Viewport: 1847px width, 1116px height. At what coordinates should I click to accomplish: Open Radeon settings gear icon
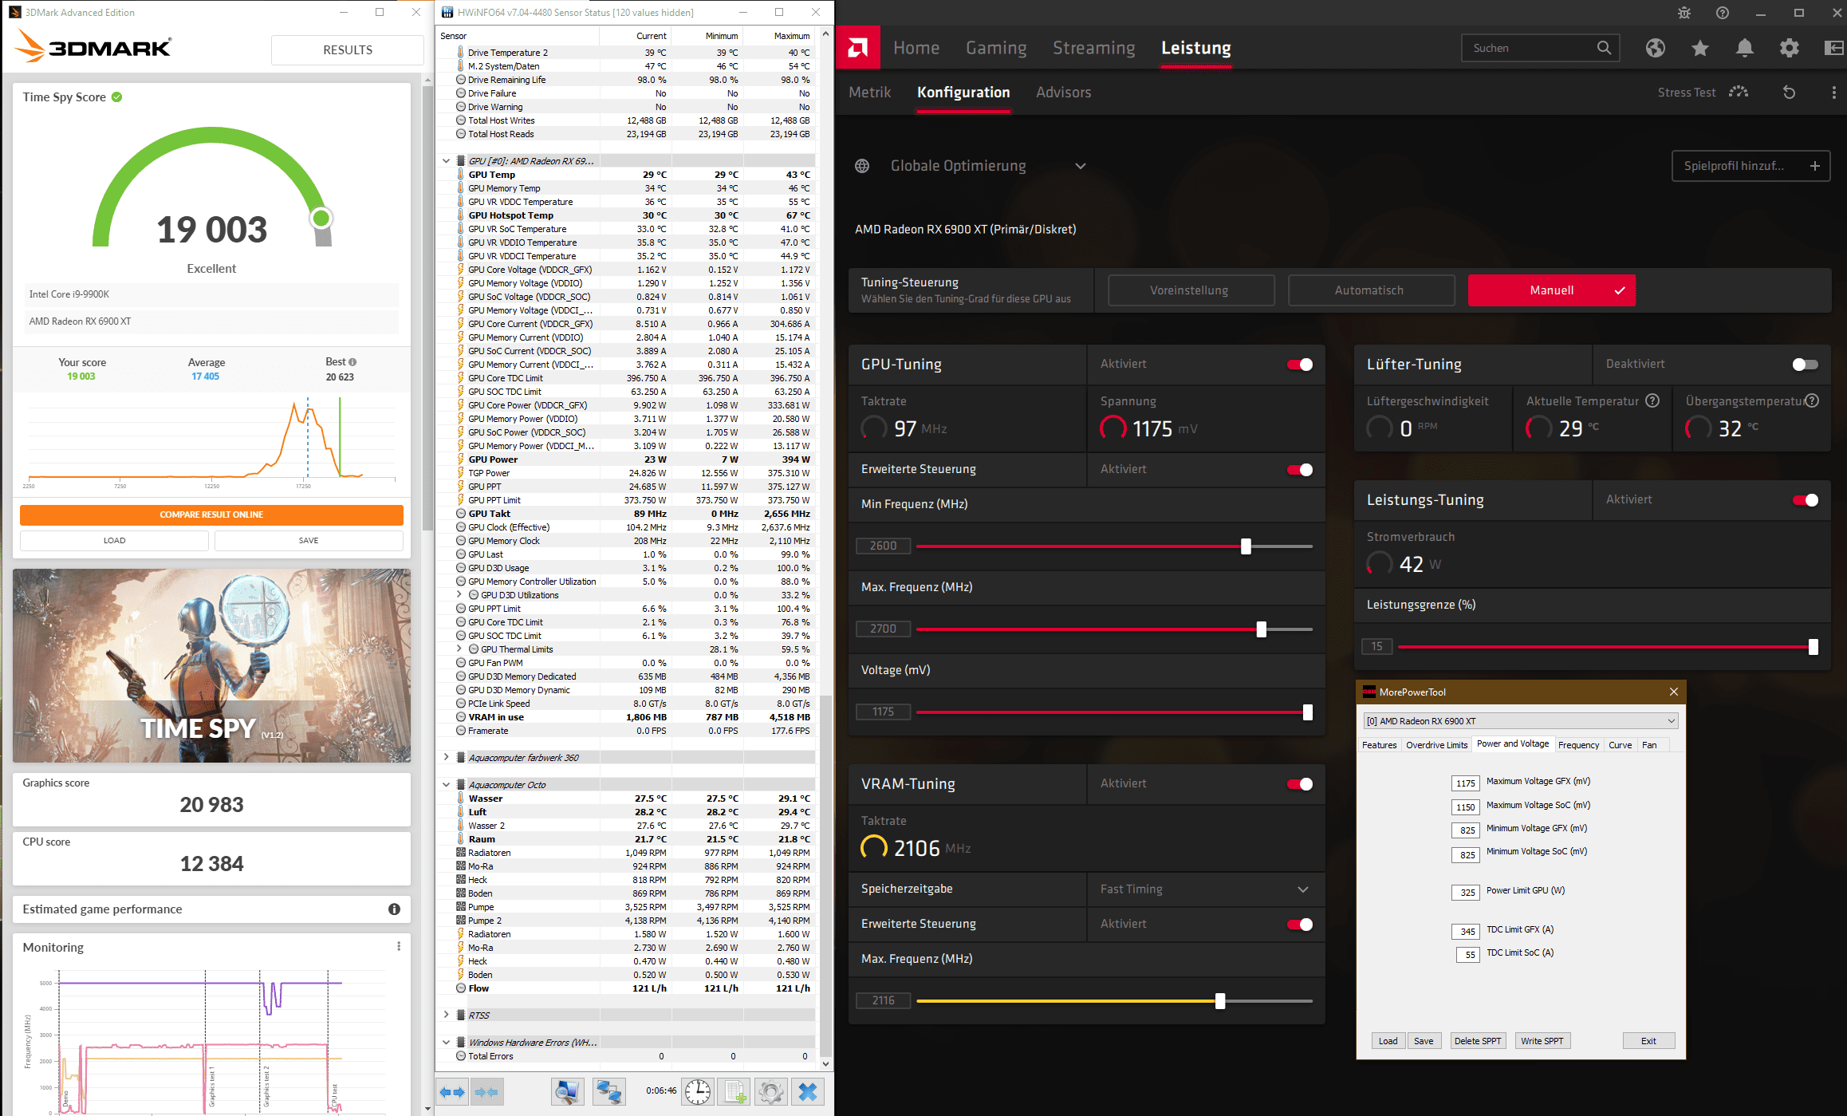click(x=1790, y=48)
